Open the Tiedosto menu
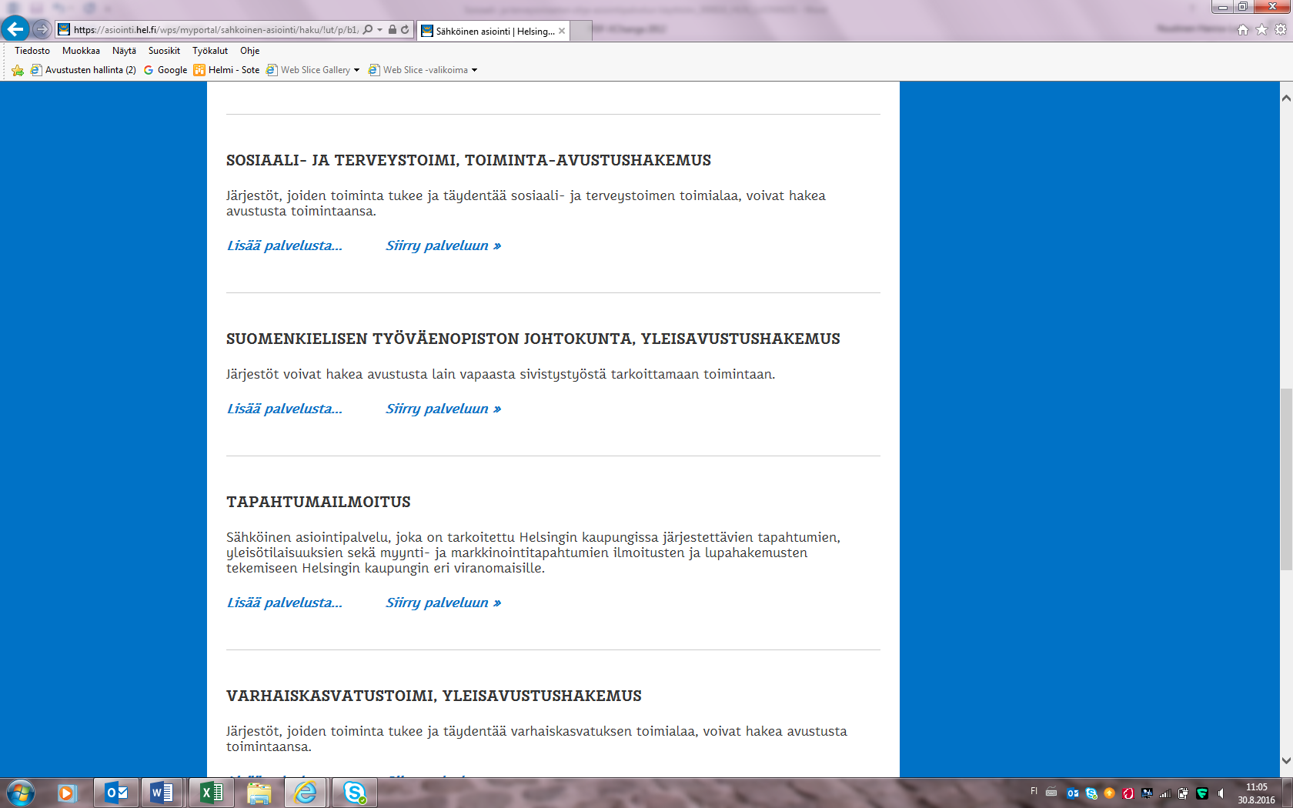 click(x=32, y=51)
